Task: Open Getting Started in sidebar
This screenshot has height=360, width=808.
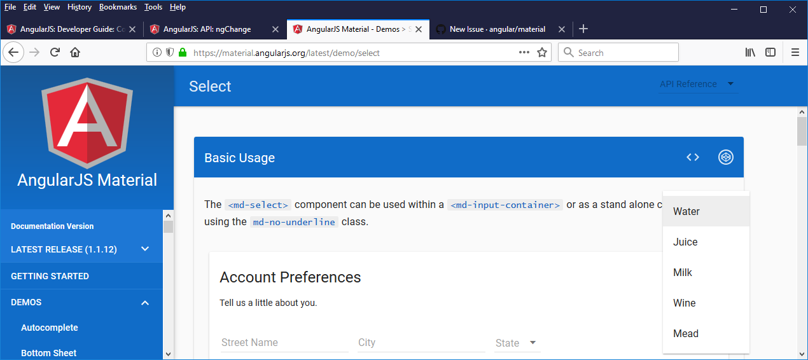Action: pyautogui.click(x=81, y=276)
